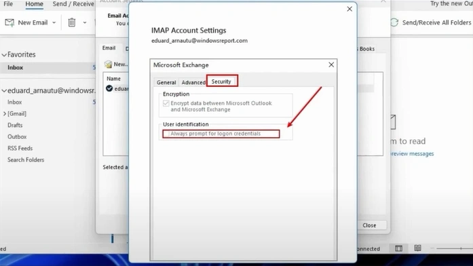
Task: Open the Send / Receive ribbon tab
Action: (x=73, y=4)
